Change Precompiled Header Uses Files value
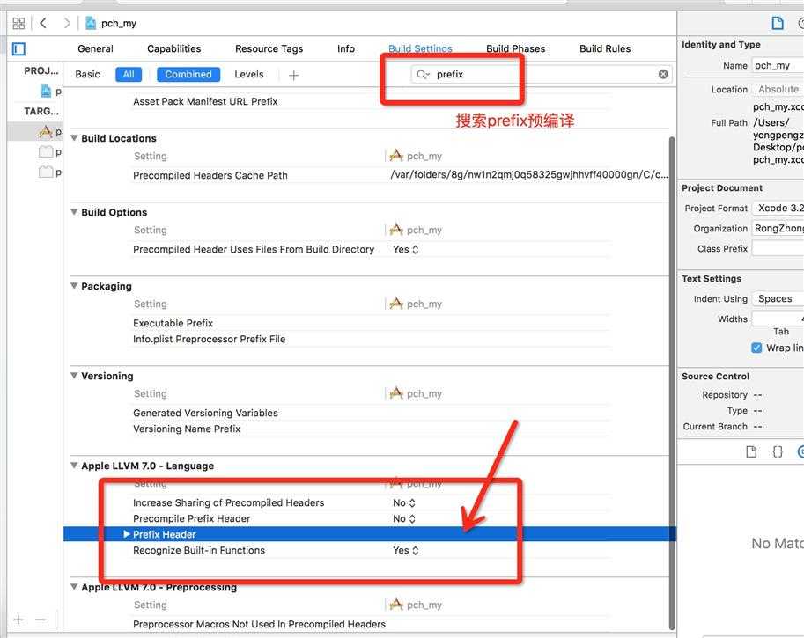 (x=406, y=250)
